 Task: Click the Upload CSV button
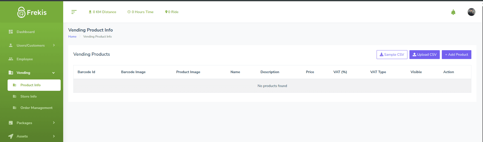(x=424, y=54)
